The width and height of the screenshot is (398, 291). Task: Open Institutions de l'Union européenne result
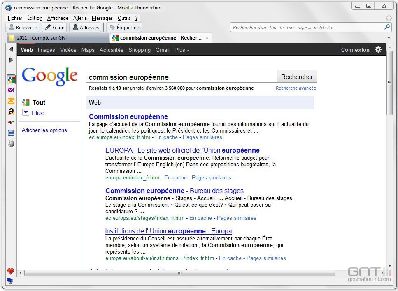coord(168,231)
